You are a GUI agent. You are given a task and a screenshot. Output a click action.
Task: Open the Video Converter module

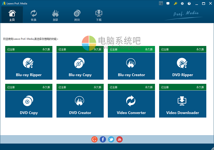(x=131, y=104)
